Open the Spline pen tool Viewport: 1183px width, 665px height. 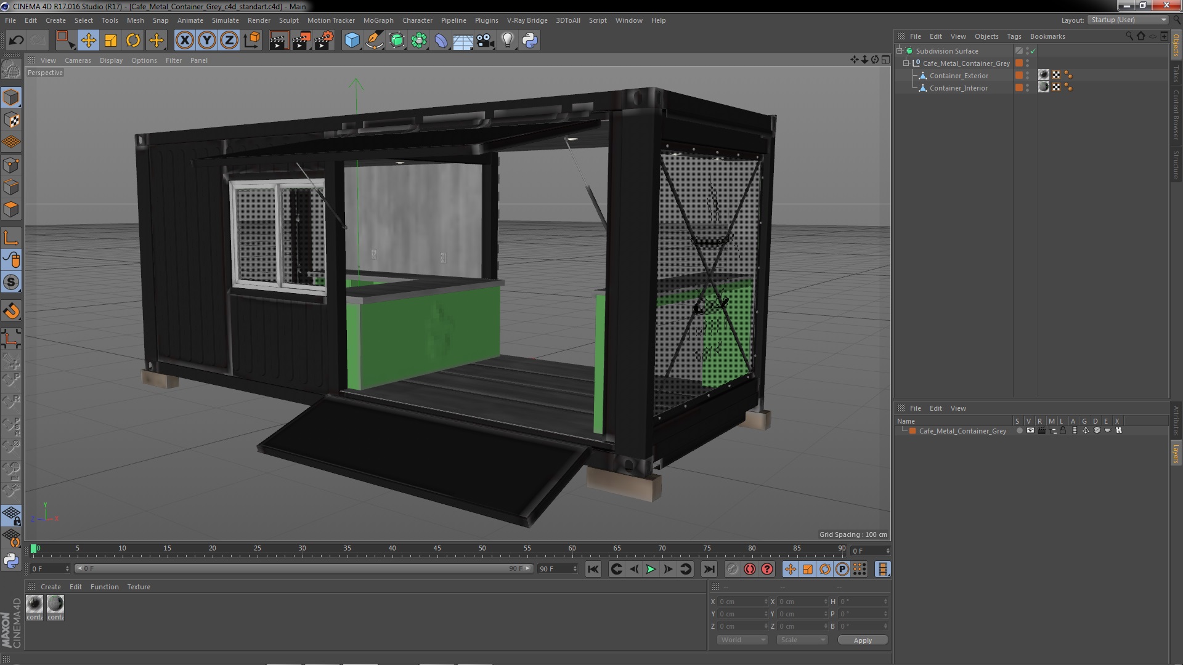375,41
